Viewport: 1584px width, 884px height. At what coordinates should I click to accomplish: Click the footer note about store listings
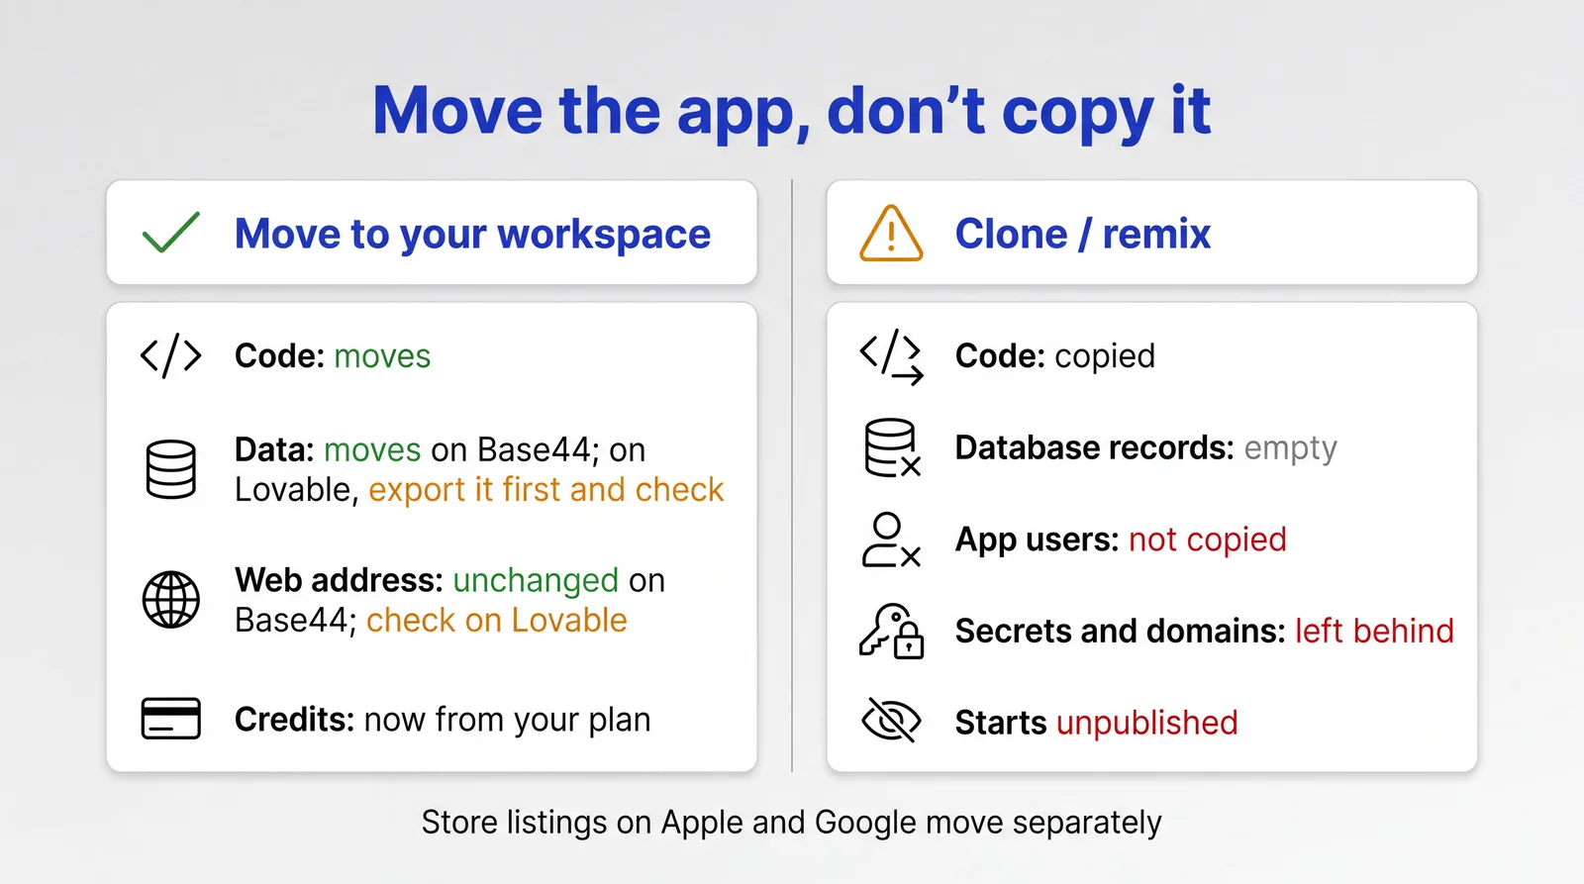tap(792, 823)
